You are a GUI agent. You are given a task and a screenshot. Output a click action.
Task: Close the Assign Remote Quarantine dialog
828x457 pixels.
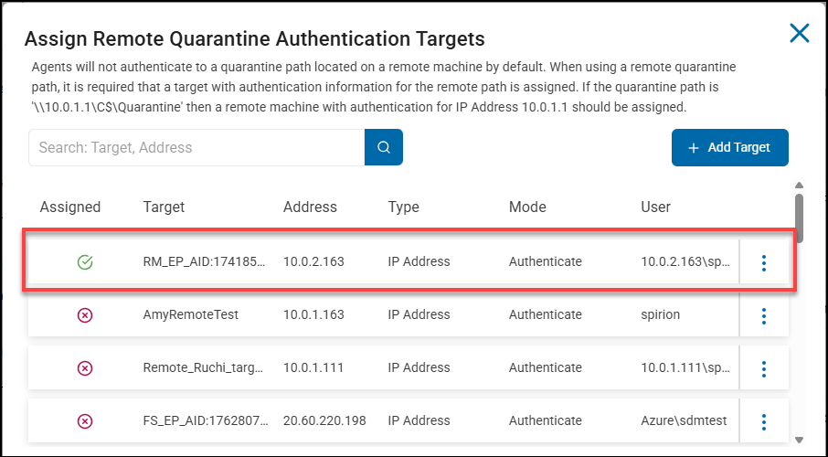[800, 34]
